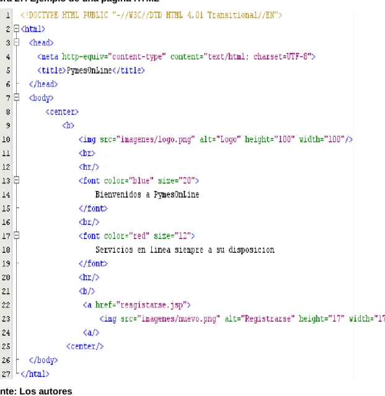Screen dimensions: 385x396
Task: Click the opening <html> tag
Action: tap(33, 29)
